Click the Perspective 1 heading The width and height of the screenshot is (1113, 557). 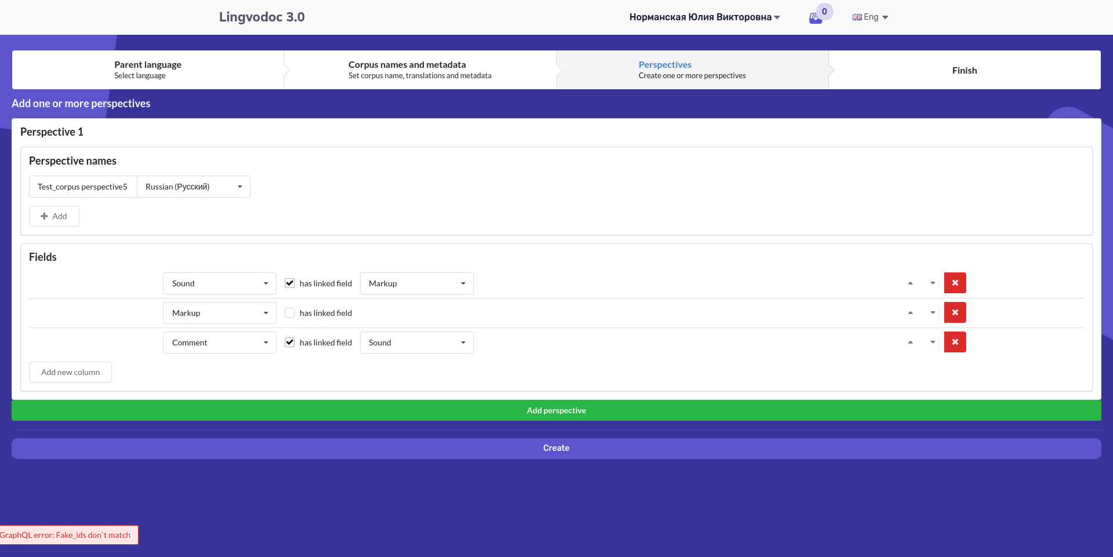[x=52, y=132]
